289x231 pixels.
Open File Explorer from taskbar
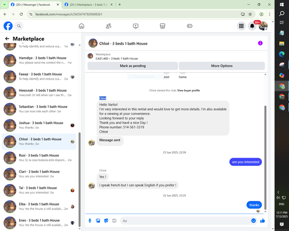[x=281, y=43]
